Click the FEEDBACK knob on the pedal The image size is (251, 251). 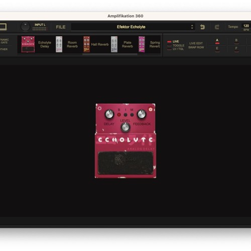[142, 114]
